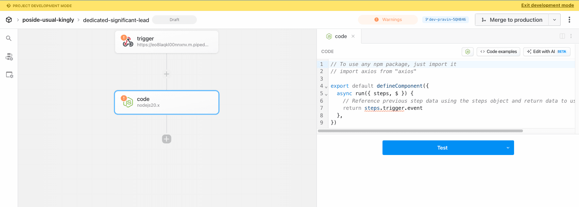
Task: Click the PROJECT DEVELOPMENT MODE banner icon
Action: [x=8, y=6]
